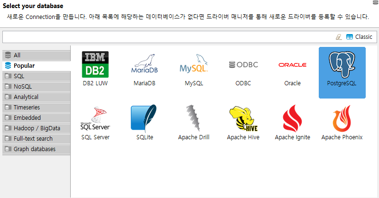This screenshot has height=198, width=379.
Task: Select the Popular category
Action: click(x=36, y=66)
